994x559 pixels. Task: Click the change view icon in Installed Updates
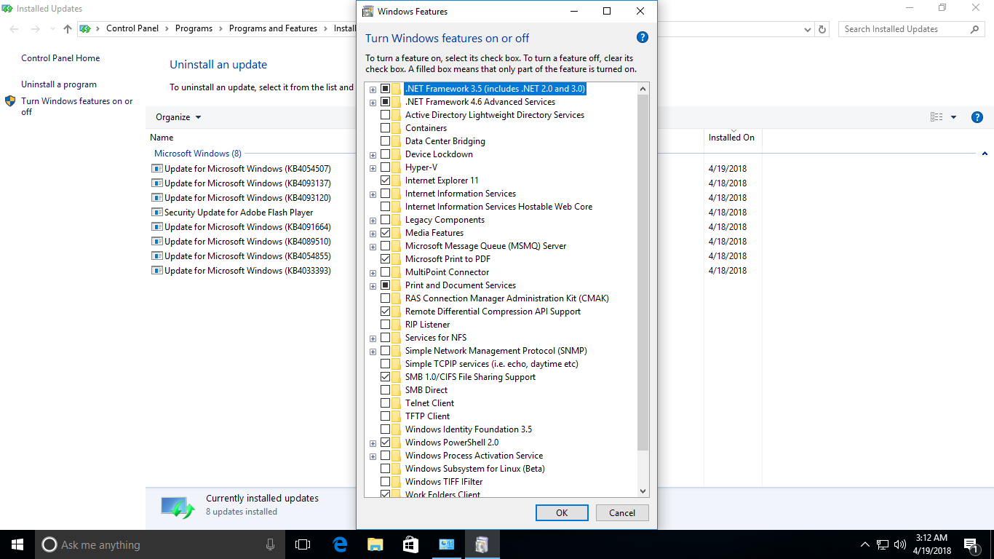937,117
